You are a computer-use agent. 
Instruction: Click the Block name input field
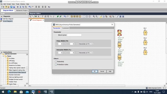[74, 35]
